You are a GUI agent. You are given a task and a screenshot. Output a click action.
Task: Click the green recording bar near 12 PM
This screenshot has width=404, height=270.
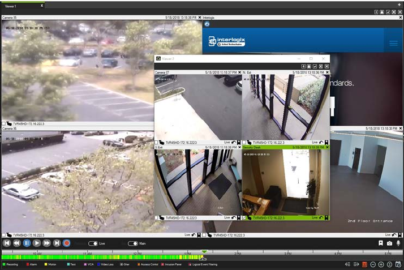click(137, 257)
